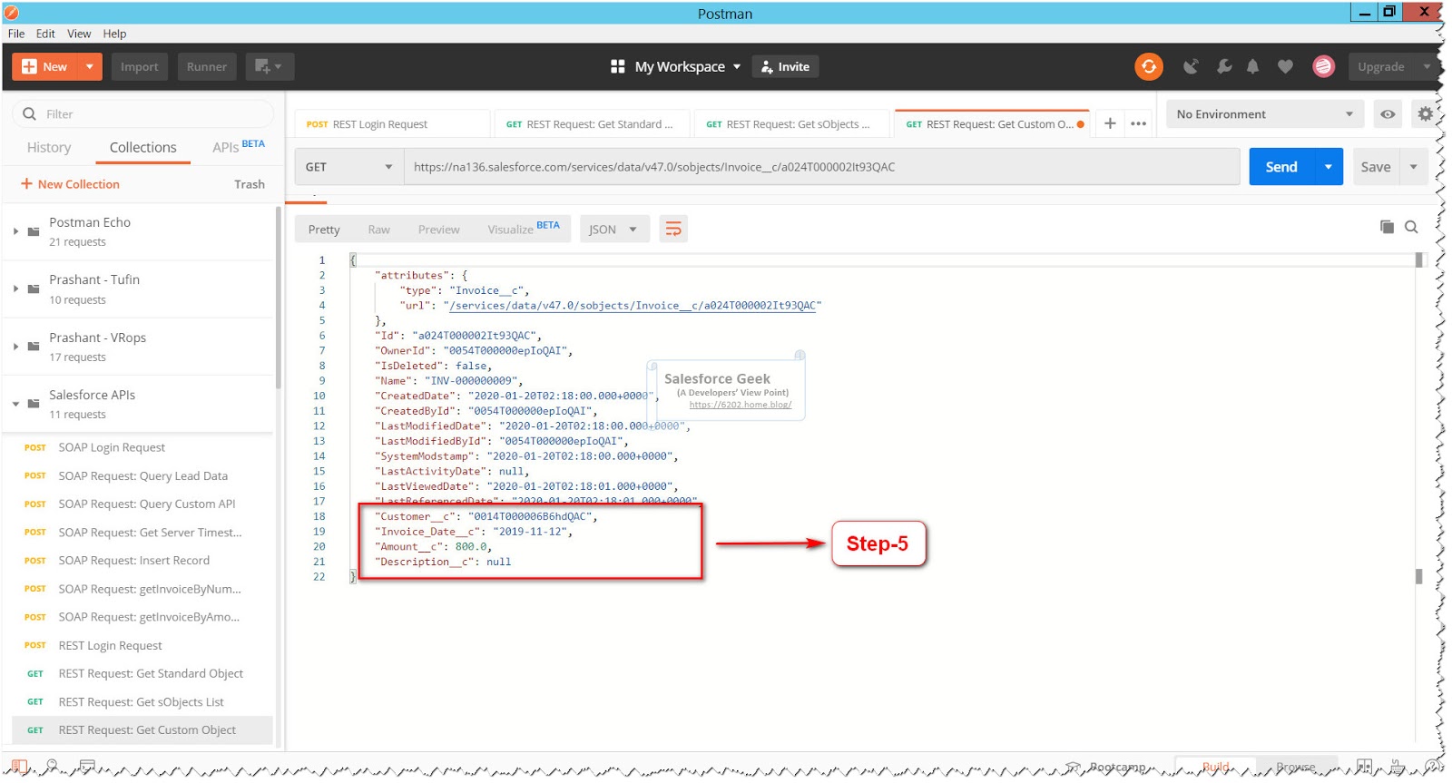The height and width of the screenshot is (783, 1452).
Task: Collapse the Salesforce APIs collection
Action: tap(15, 404)
